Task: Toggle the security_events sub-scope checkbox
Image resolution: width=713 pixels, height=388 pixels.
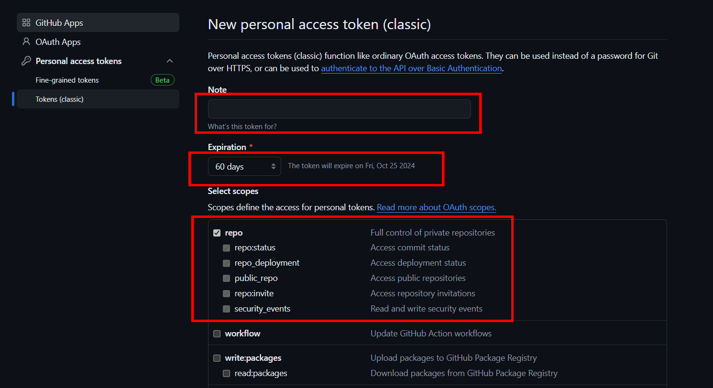Action: pos(227,309)
